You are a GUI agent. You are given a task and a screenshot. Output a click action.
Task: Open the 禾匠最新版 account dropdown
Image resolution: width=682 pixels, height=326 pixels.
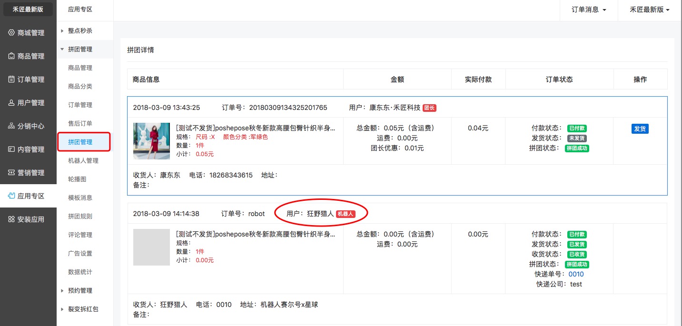coord(650,10)
